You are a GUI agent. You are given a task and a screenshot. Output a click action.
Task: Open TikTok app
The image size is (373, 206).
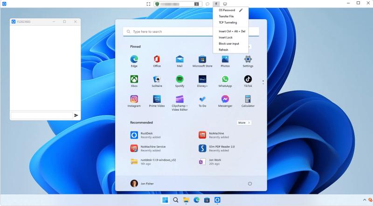[248, 81]
